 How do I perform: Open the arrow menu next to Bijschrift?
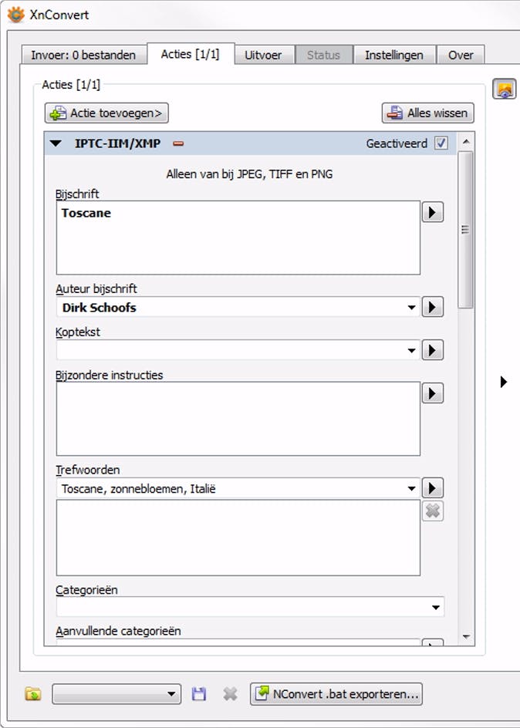[x=432, y=212]
